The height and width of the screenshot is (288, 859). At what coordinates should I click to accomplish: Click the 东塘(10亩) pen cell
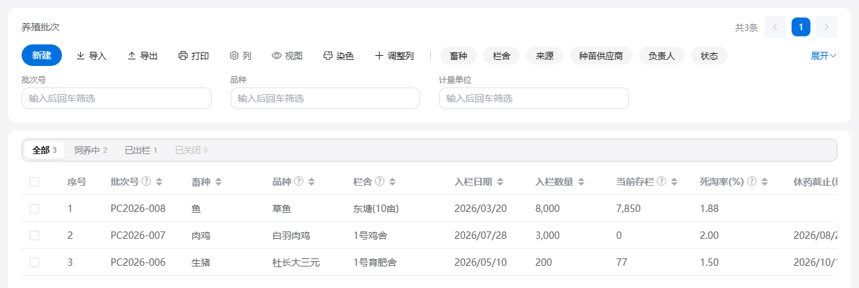[x=376, y=209]
